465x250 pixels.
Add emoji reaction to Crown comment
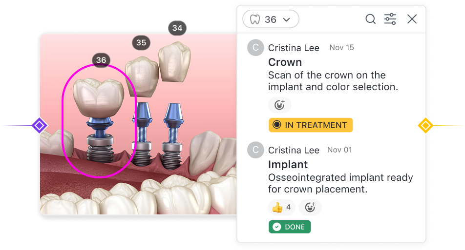279,105
